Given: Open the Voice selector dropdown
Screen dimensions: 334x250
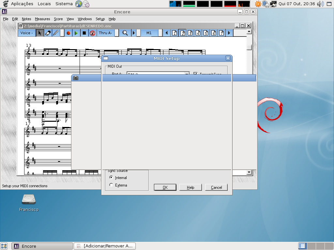Looking at the screenshot, I should coord(26,33).
